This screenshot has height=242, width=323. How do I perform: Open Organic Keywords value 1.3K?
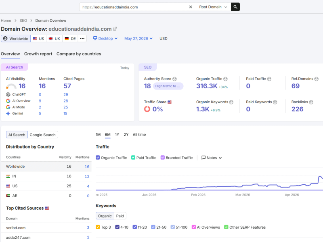[x=203, y=109]
